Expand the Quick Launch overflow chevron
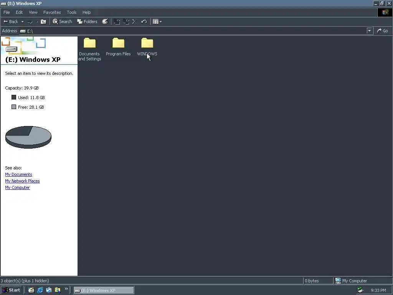This screenshot has width=393, height=295. [66, 289]
